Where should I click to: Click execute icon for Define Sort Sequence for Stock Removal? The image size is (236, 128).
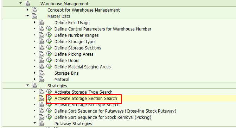(x=49, y=117)
